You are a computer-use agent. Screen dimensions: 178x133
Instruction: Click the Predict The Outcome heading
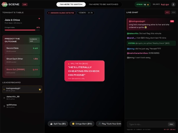[12, 40]
